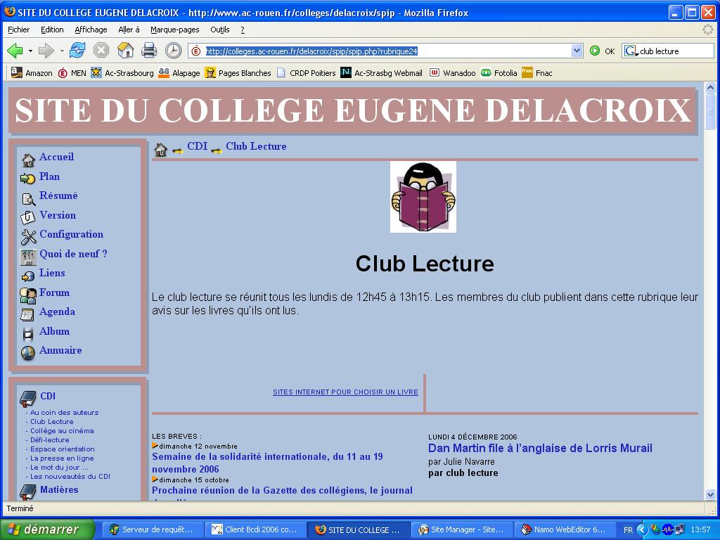Open Version in the sidebar

[x=58, y=215]
